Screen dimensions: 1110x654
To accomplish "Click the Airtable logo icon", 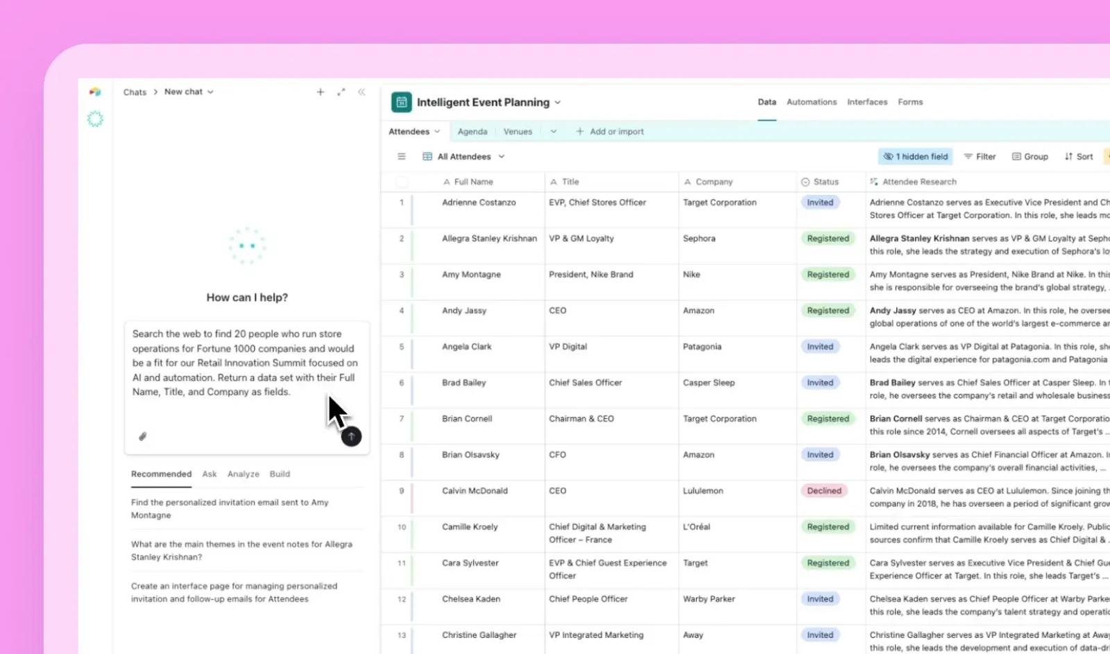I will tap(95, 92).
